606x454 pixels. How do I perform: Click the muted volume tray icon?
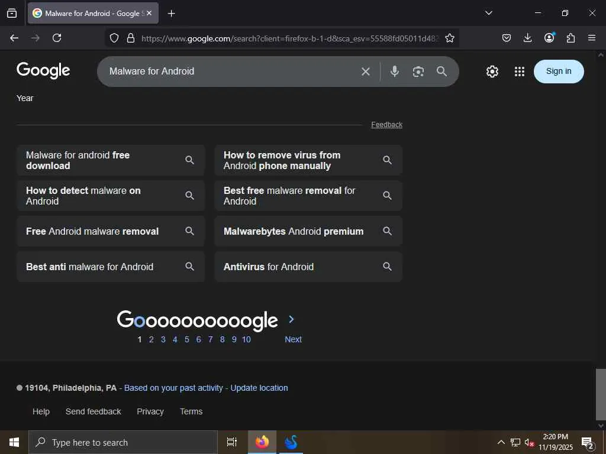[x=529, y=443]
